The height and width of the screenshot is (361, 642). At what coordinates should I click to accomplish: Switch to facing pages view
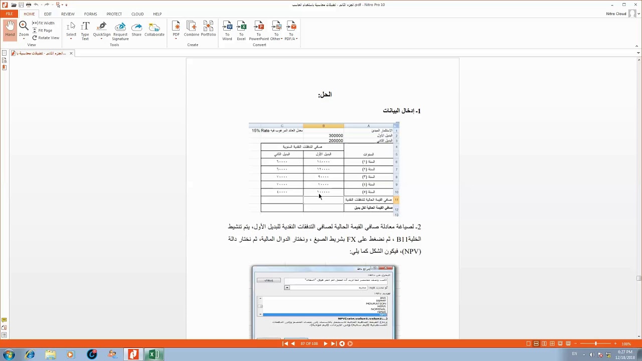point(544,344)
